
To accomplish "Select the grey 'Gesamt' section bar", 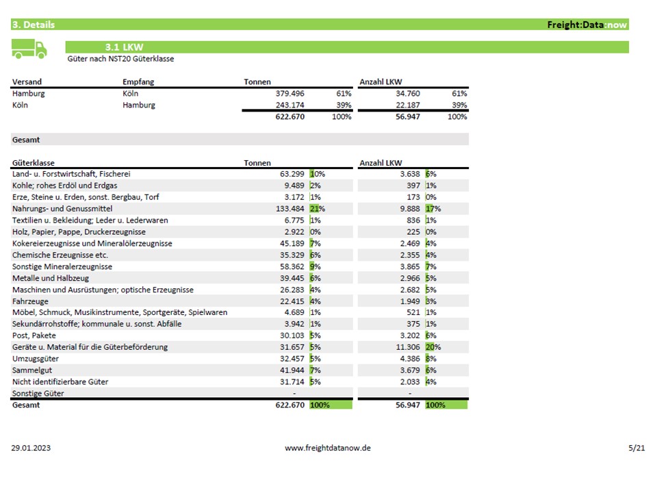I will pyautogui.click(x=240, y=140).
